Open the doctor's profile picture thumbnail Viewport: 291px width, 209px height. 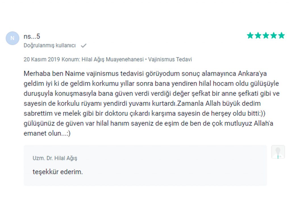click(278, 152)
